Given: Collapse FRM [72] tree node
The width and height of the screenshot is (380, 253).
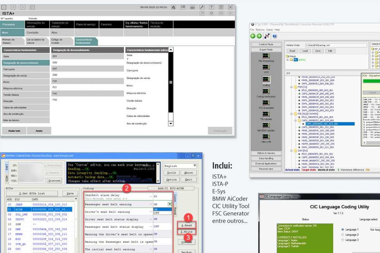Looking at the screenshot, I should point(291,87).
